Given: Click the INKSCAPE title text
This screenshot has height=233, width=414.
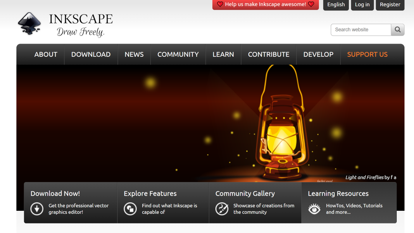Looking at the screenshot, I should (81, 19).
